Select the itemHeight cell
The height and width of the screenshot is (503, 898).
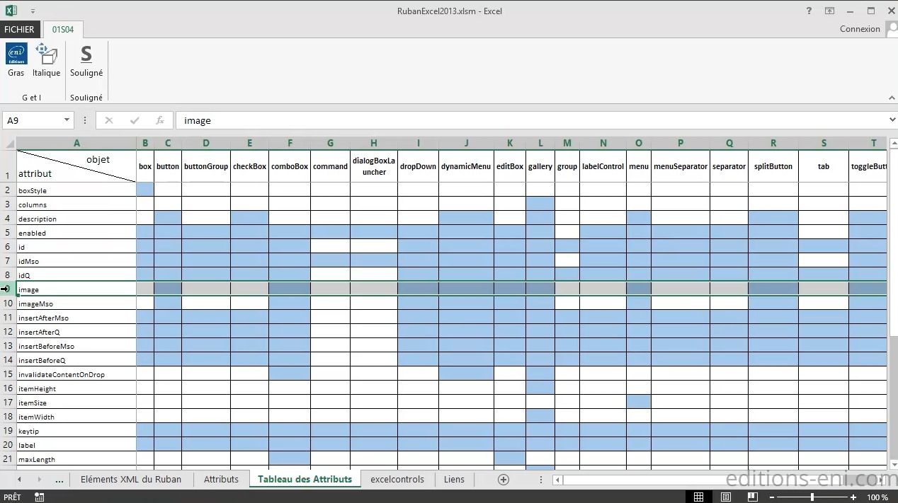pos(76,388)
